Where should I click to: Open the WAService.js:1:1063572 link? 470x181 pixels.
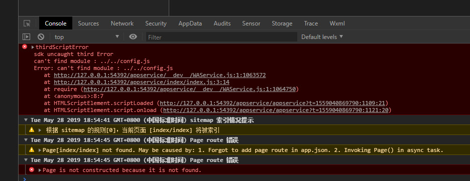(160, 75)
